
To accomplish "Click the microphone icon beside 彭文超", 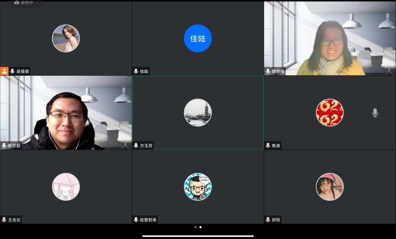I will click(4, 145).
